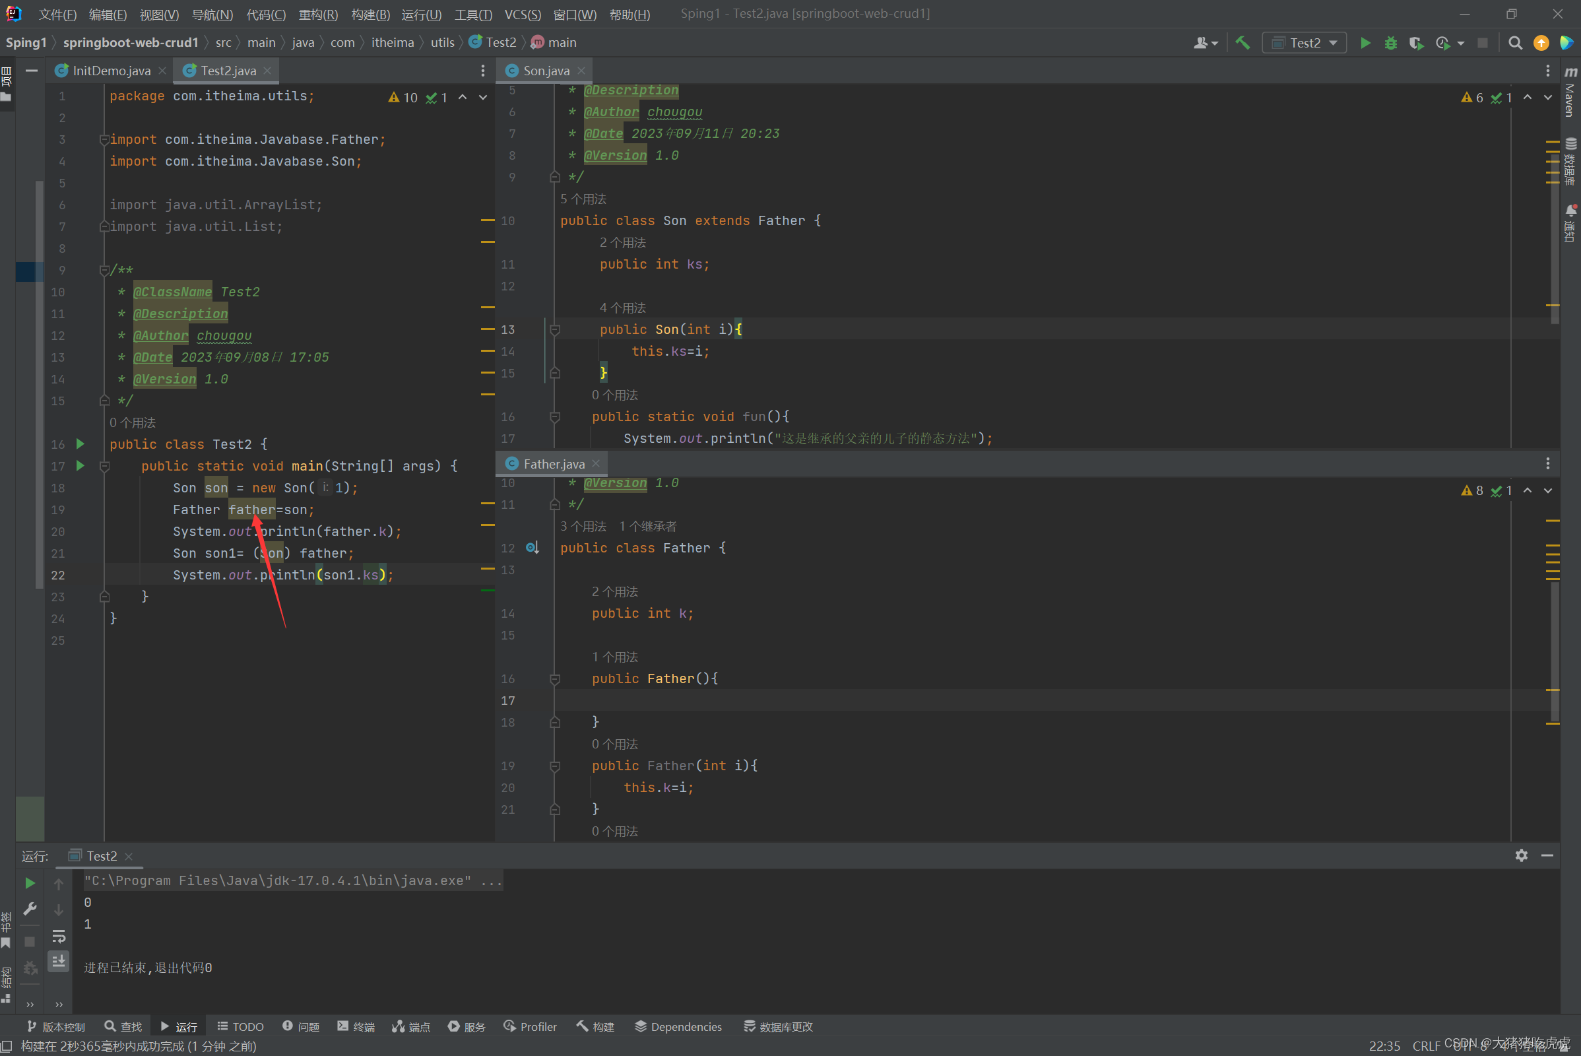Click the Build project hammer icon
This screenshot has height=1056, width=1581.
tap(1242, 42)
